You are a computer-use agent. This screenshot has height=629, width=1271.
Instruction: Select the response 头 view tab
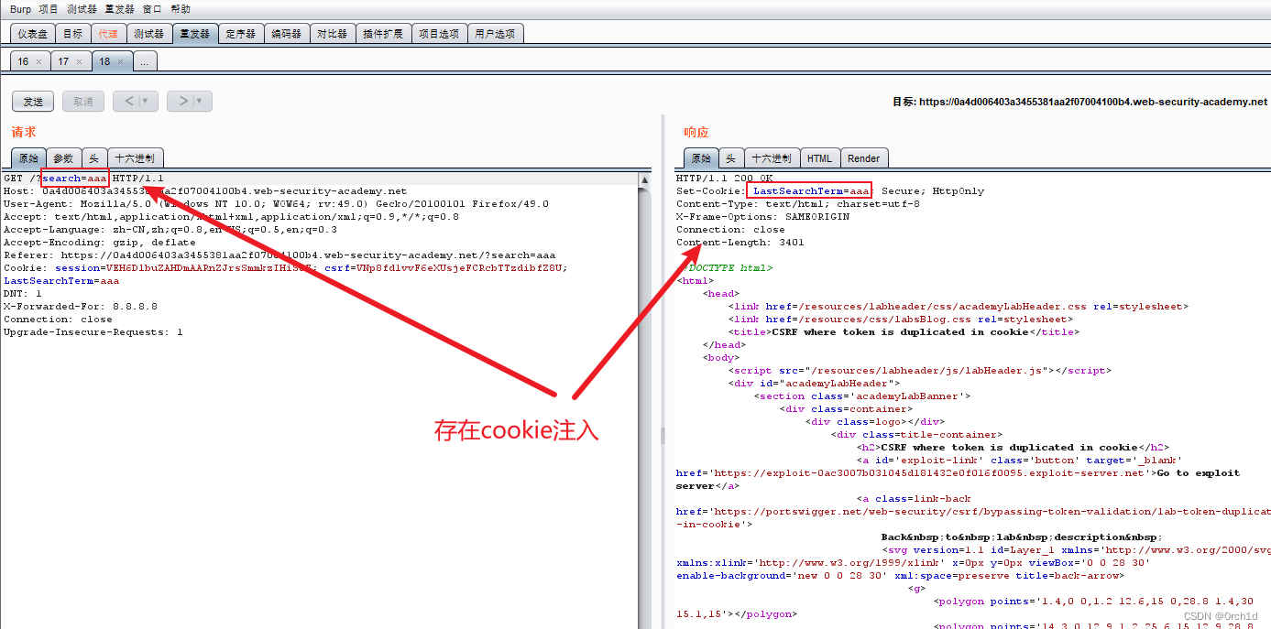pyautogui.click(x=730, y=158)
